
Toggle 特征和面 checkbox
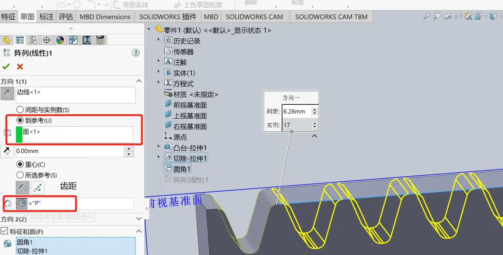click(x=4, y=231)
